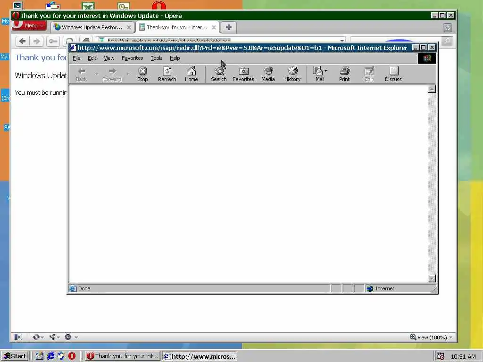The height and width of the screenshot is (362, 483).
Task: Expand the Opera Unite dropdown arrow
Action: point(58,337)
